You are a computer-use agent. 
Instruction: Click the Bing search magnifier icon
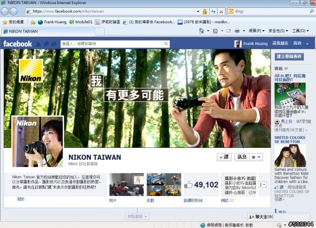pos(312,11)
